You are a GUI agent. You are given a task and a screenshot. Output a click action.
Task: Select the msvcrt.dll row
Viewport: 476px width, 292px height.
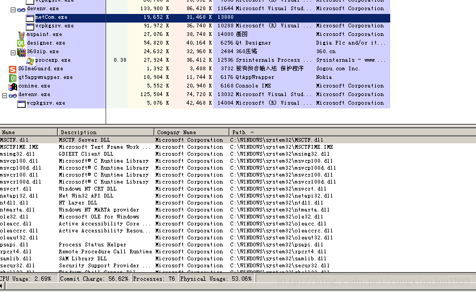(x=238, y=189)
